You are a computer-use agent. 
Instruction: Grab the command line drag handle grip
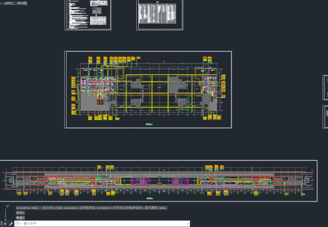click(x=1, y=224)
